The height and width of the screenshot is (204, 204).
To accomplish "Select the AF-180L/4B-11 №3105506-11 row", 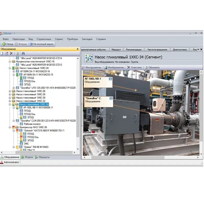I will point(38,108).
